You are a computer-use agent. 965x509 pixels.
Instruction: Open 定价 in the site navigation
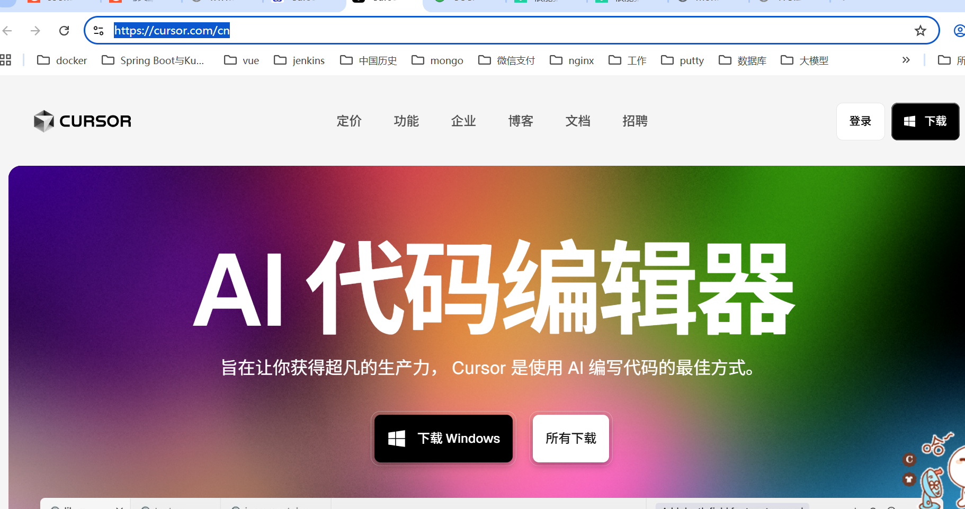tap(350, 121)
